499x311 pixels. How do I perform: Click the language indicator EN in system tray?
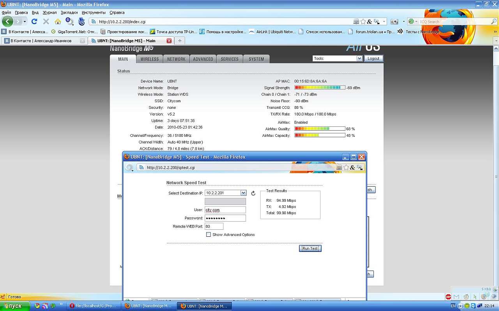(453, 306)
